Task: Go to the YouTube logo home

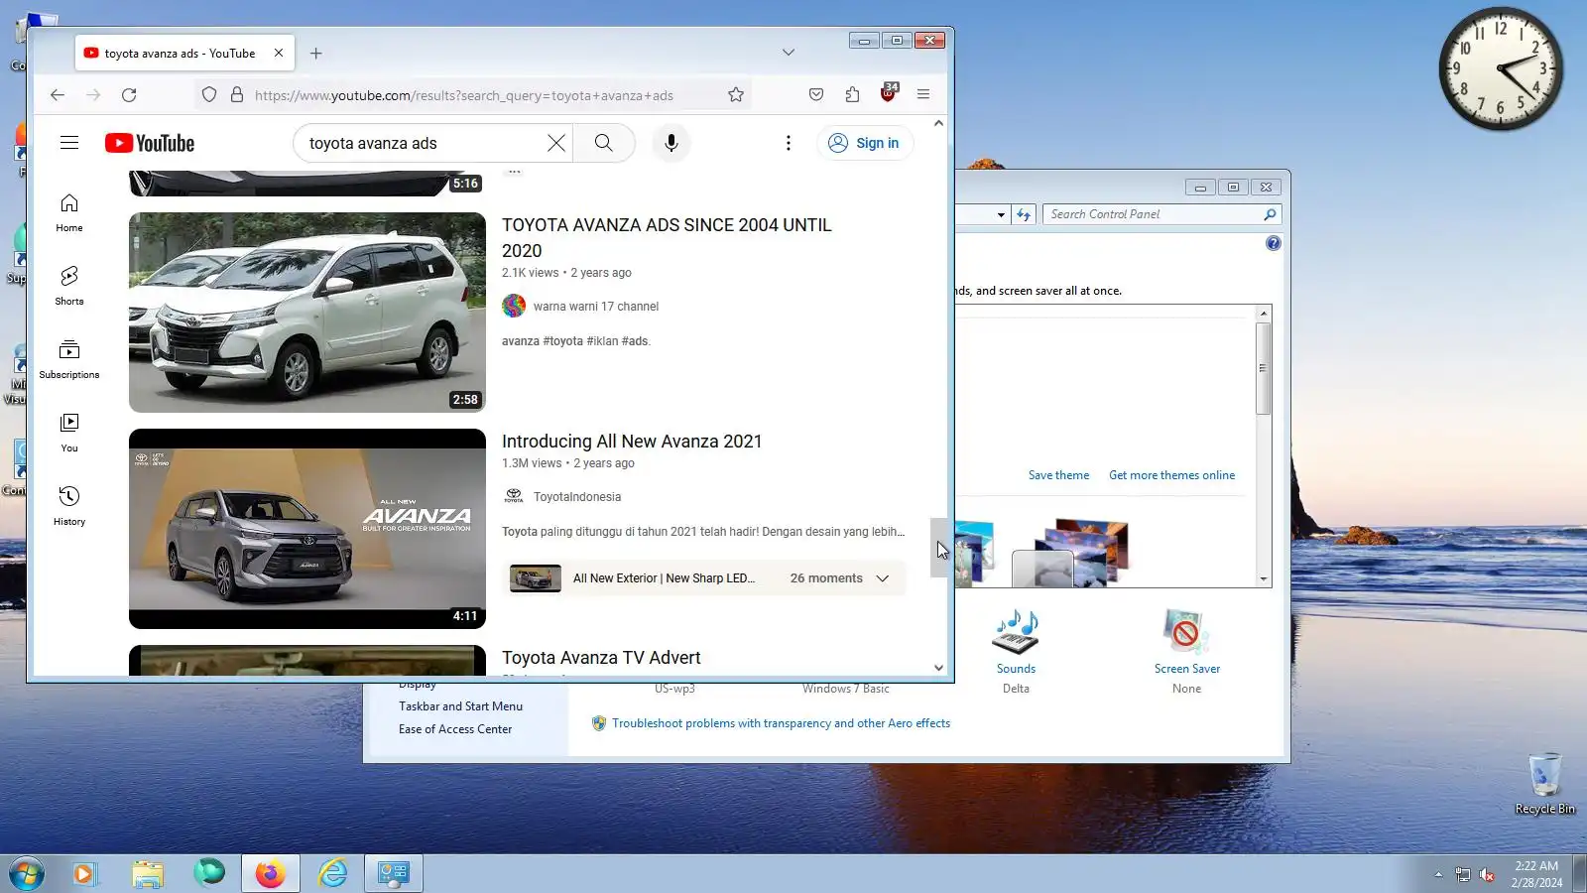Action: pyautogui.click(x=150, y=143)
